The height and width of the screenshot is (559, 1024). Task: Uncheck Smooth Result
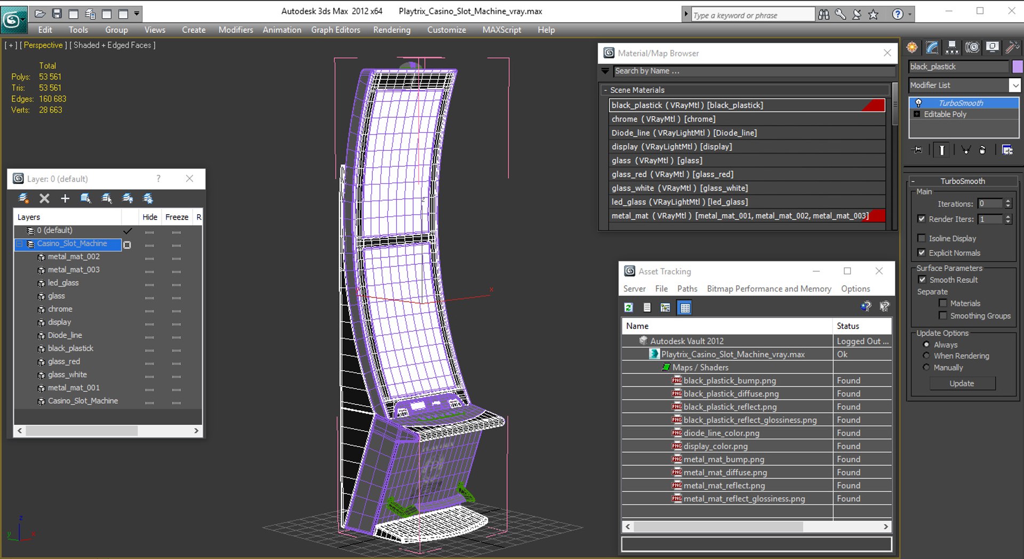(x=922, y=279)
